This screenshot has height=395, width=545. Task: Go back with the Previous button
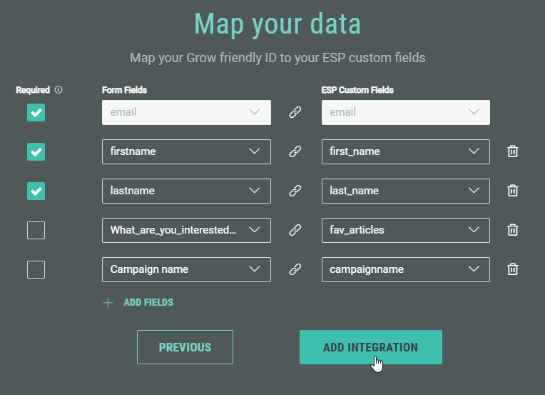click(x=185, y=347)
